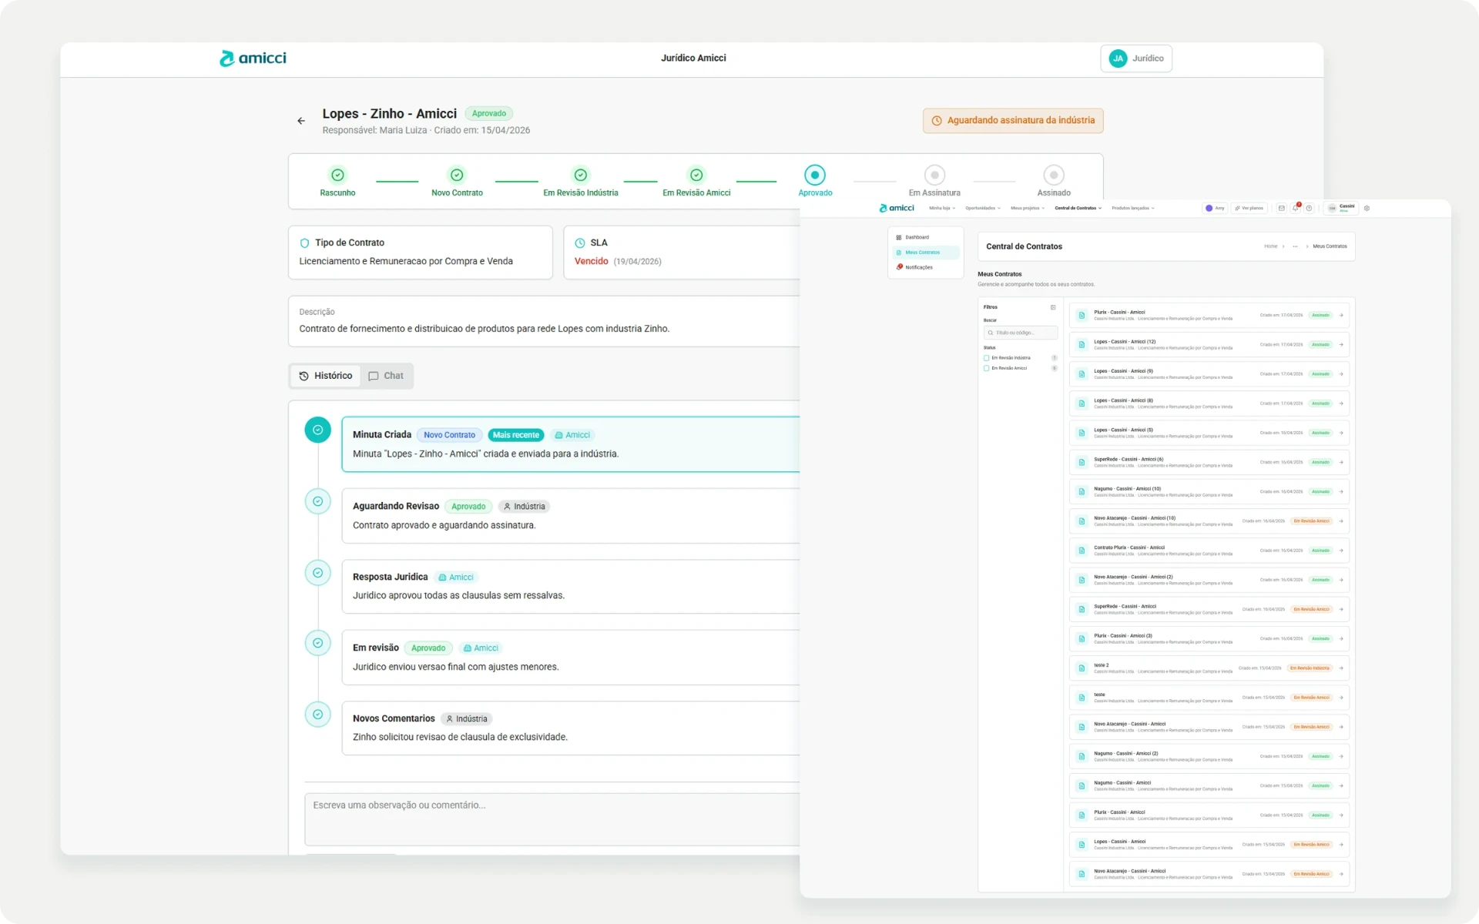This screenshot has height=924, width=1479.
Task: Click the arrow on the teste 2 contract row
Action: [1341, 668]
